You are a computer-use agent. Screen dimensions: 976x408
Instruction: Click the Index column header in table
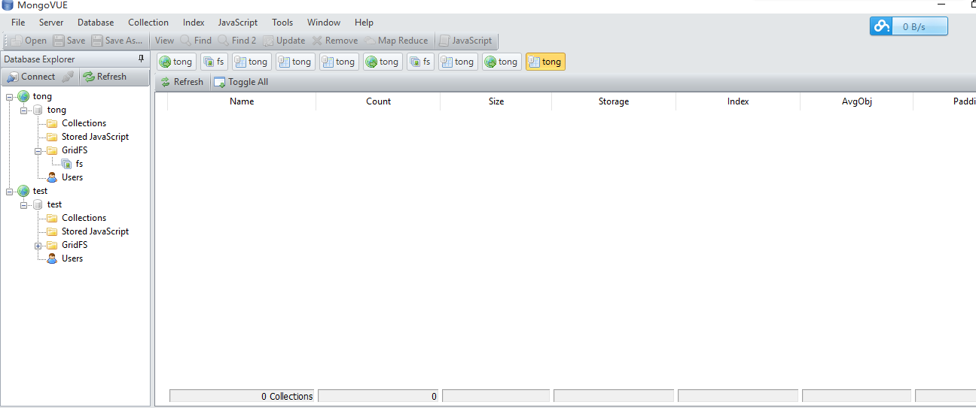tap(738, 101)
